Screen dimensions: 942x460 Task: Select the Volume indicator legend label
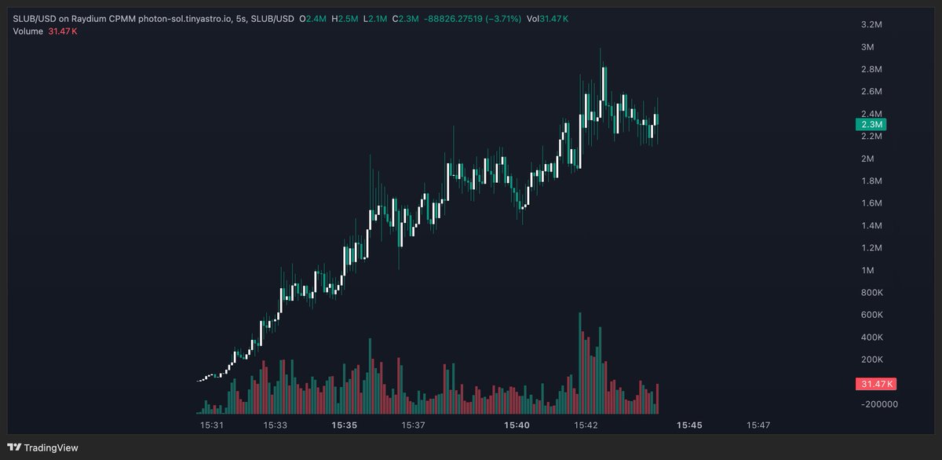29,31
